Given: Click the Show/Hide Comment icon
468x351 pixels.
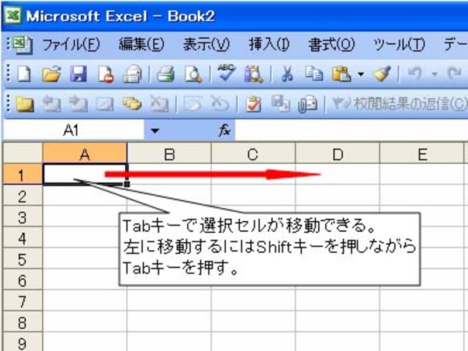Looking at the screenshot, I should pos(105,104).
